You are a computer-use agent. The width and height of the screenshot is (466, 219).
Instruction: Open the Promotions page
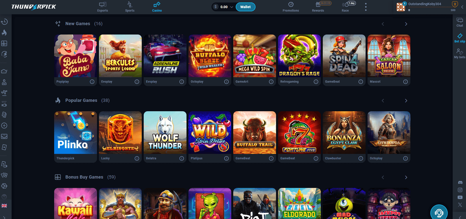click(291, 7)
